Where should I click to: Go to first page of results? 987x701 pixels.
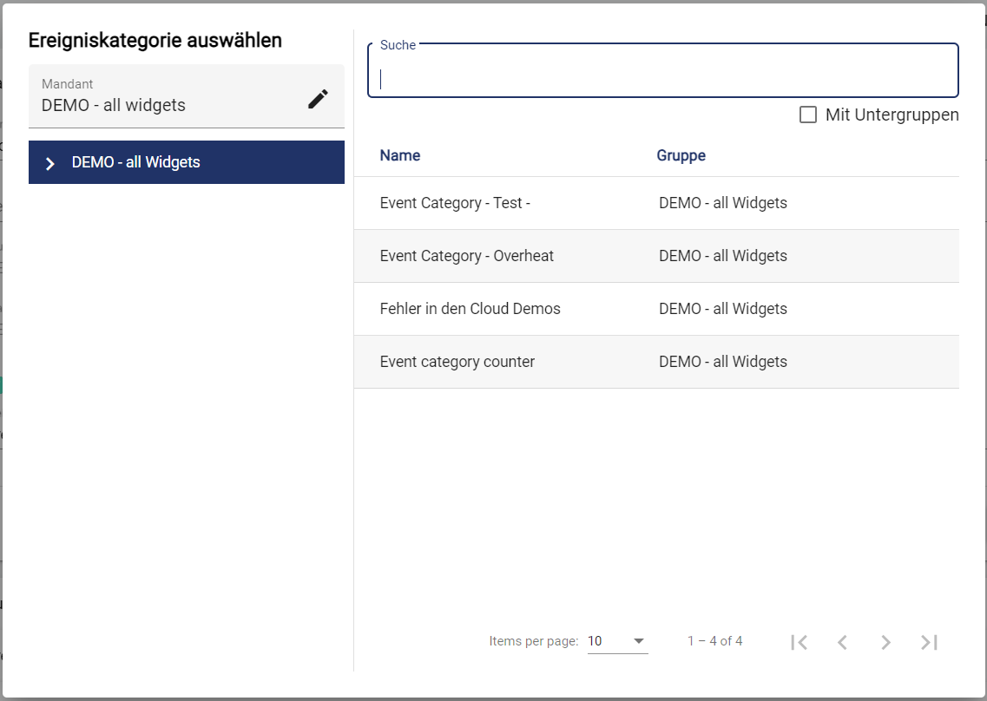tap(799, 642)
